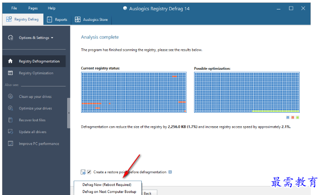Click the red legend swatch
Screen dimensions: 321x195
293,118
